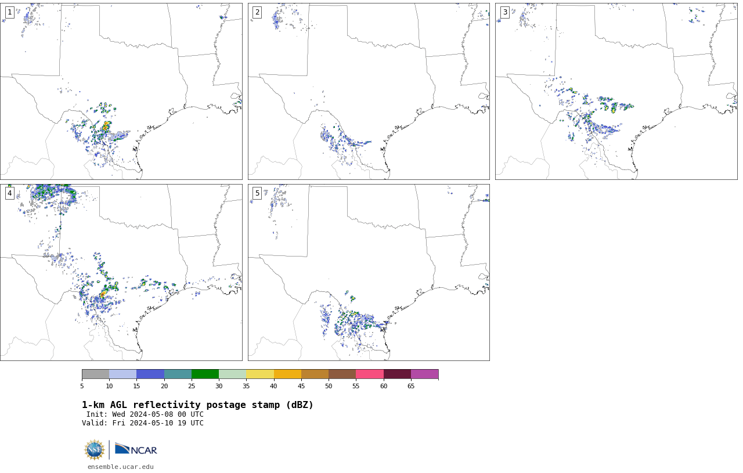743x473 pixels.
Task: Click the colorbar tick label 5
Action: pos(82,387)
